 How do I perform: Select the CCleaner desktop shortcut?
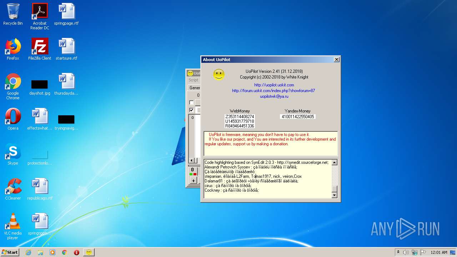pos(13,189)
